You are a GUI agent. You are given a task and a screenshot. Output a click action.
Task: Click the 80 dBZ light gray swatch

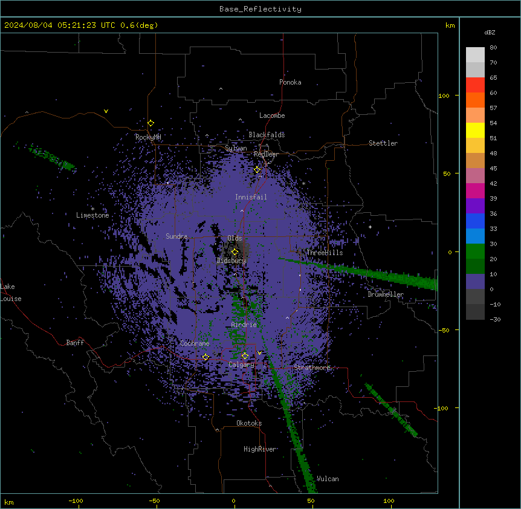475,55
